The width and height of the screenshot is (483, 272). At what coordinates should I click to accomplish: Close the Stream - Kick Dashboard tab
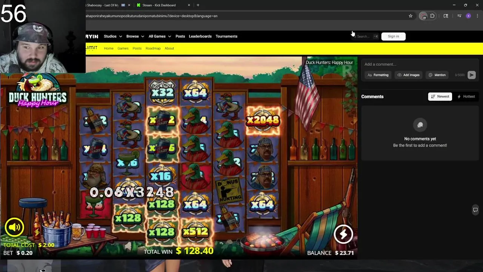tap(189, 5)
